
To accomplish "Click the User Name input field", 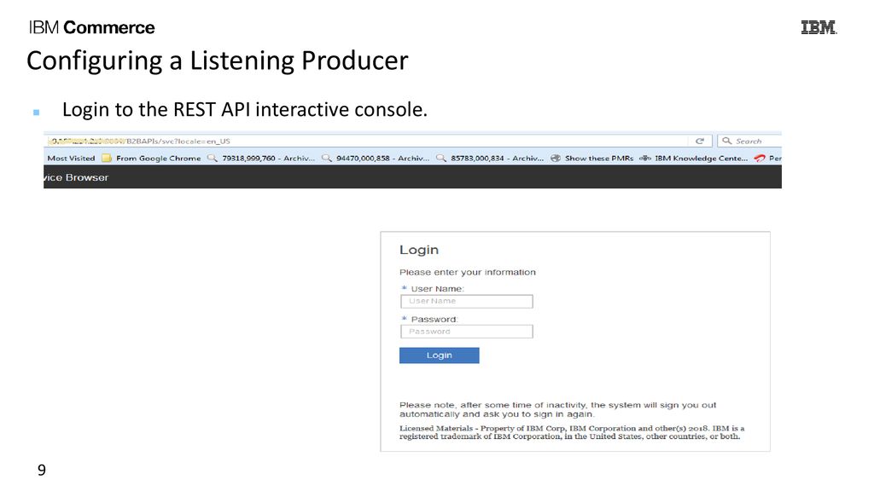I will [x=467, y=301].
